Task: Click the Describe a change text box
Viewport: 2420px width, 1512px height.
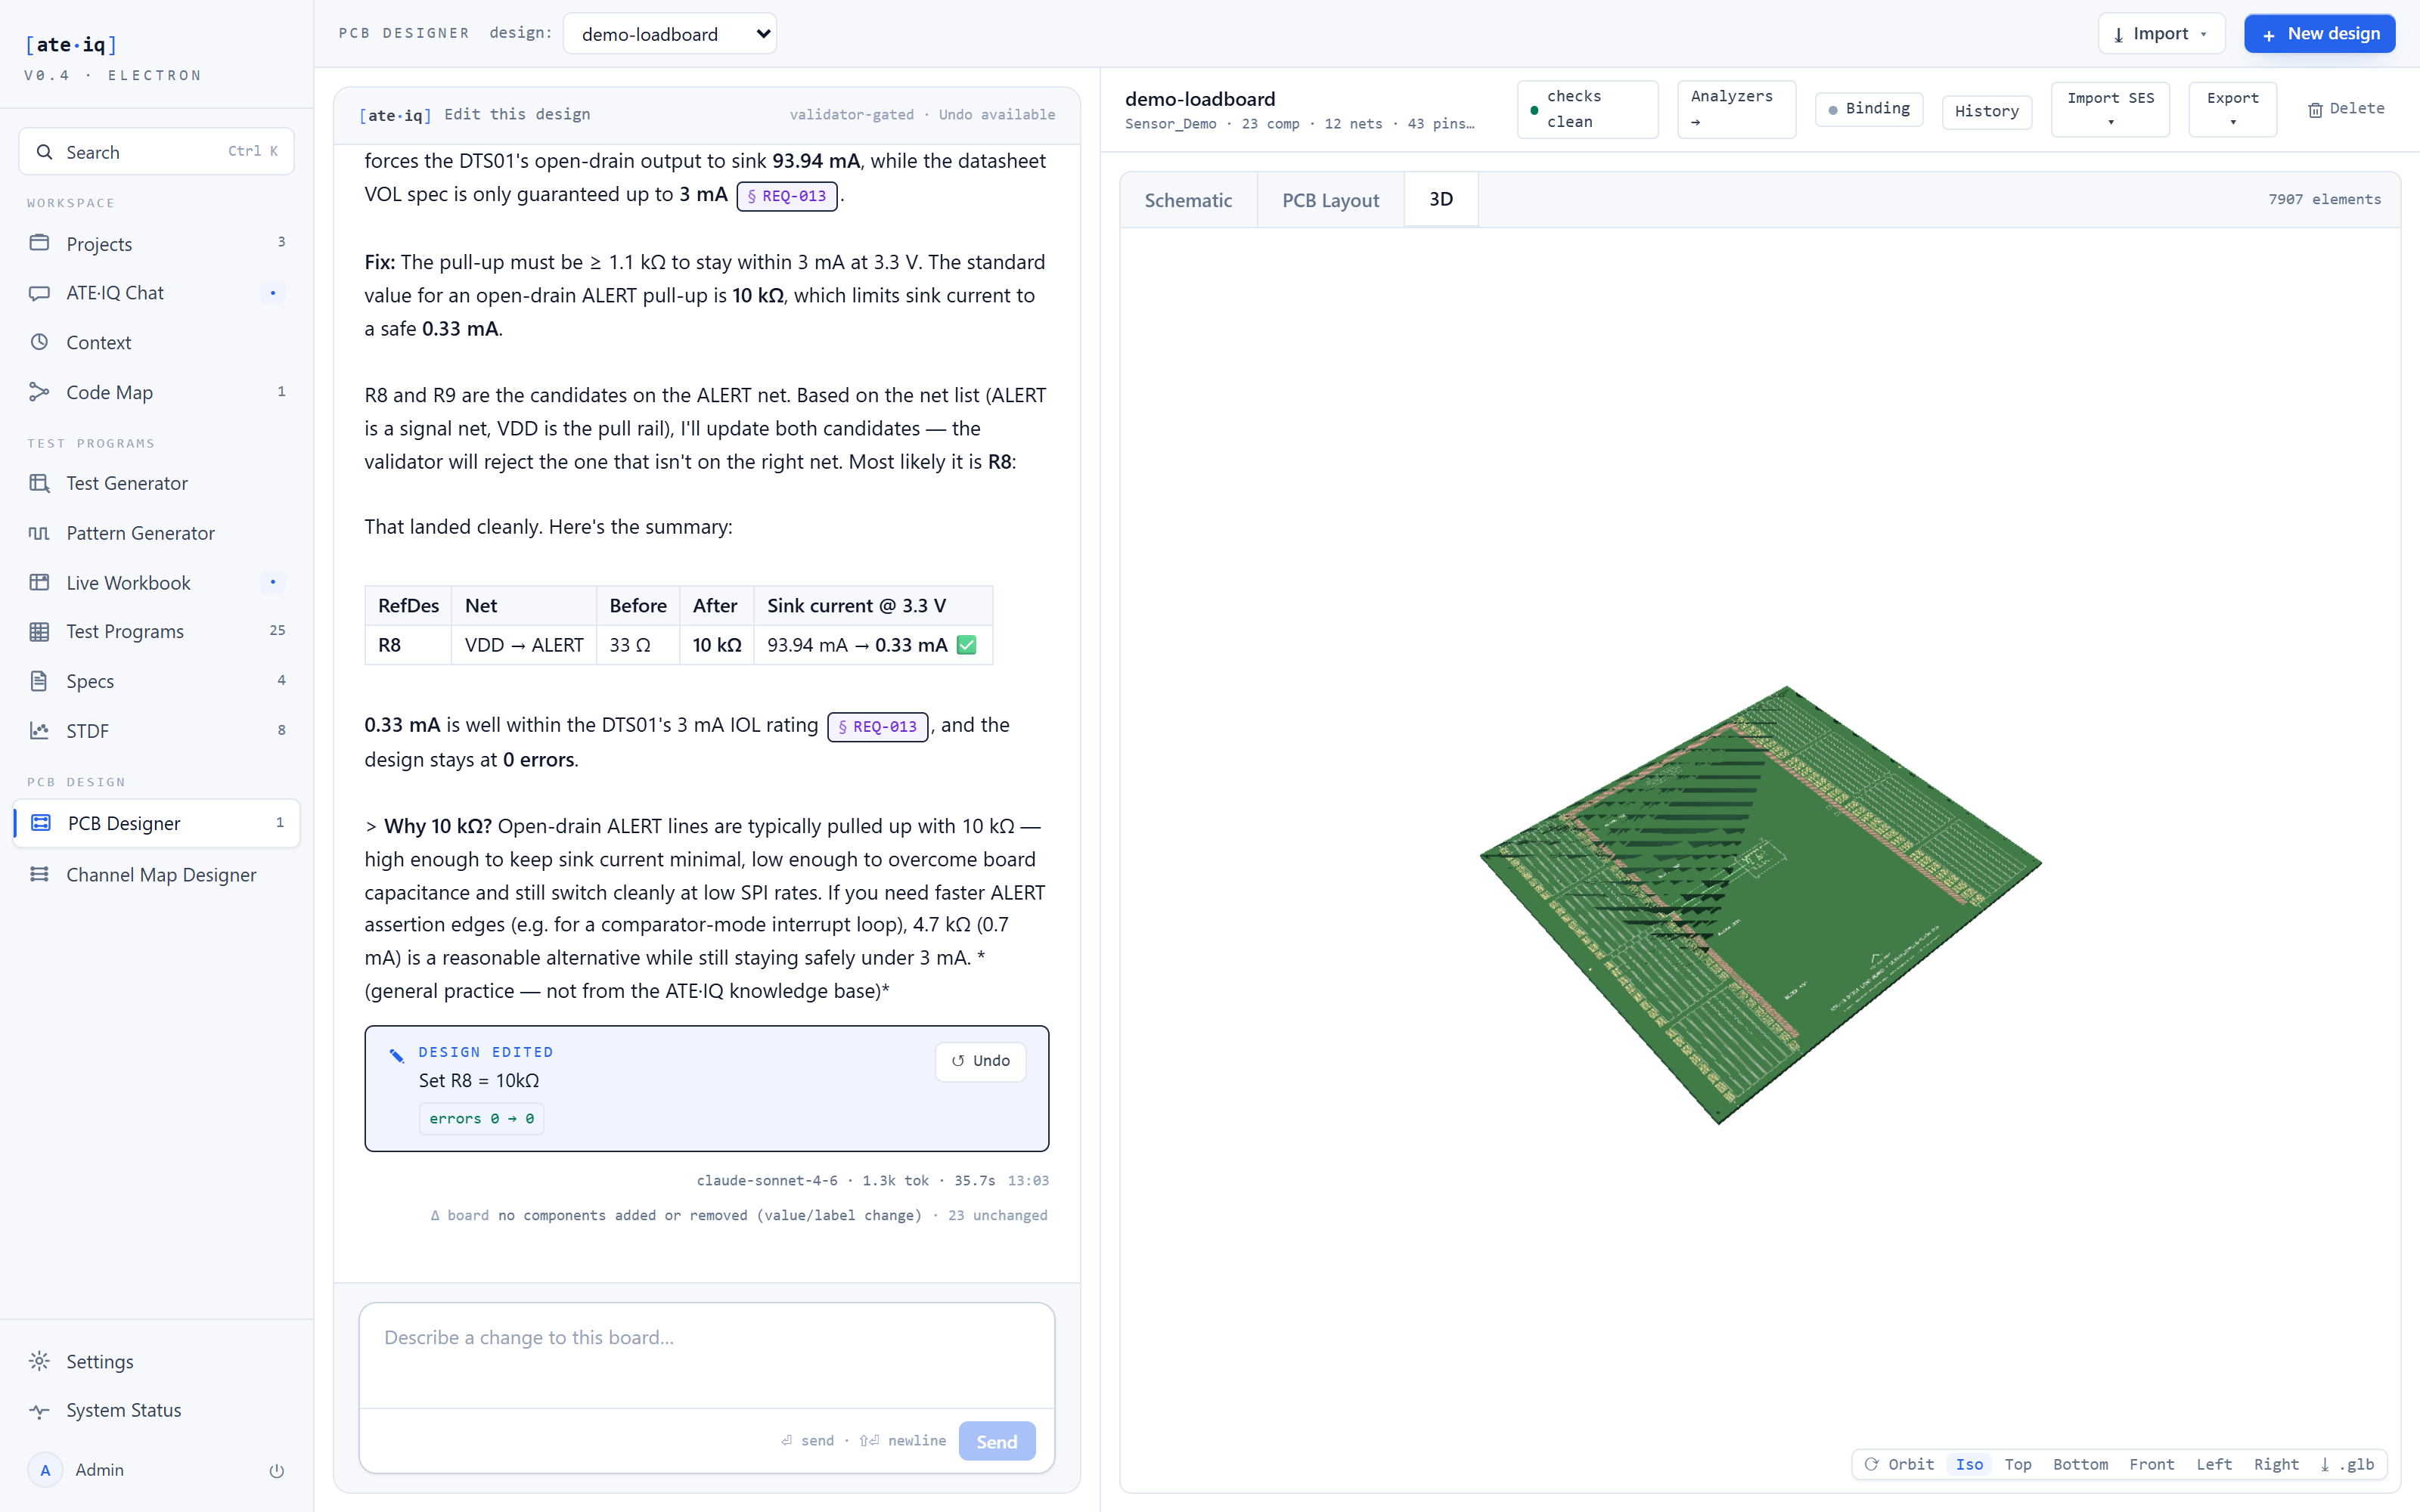Action: coord(706,1354)
